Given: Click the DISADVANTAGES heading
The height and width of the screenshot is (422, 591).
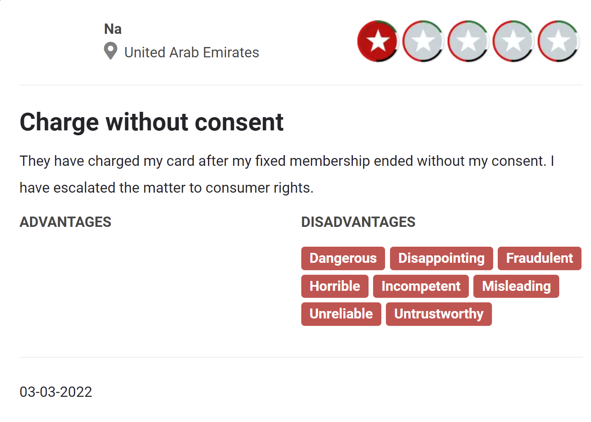Looking at the screenshot, I should (358, 222).
